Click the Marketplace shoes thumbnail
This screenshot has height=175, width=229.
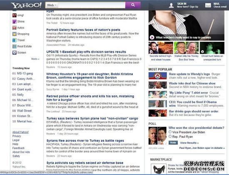[159, 169]
